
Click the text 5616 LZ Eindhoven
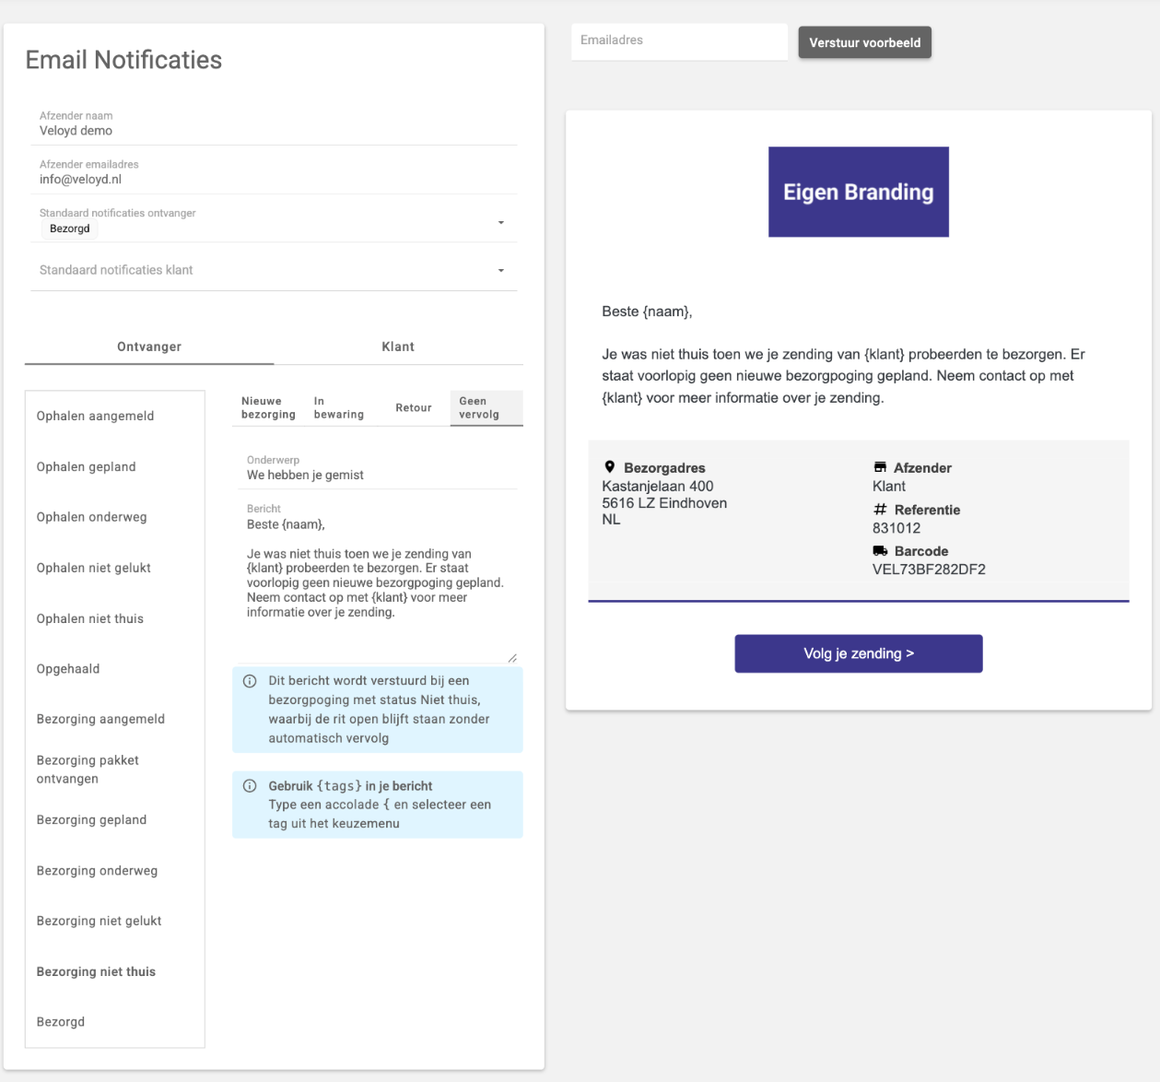pyautogui.click(x=664, y=503)
